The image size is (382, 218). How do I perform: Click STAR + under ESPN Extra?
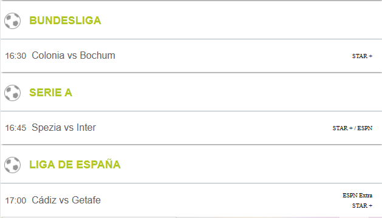coord(363,206)
